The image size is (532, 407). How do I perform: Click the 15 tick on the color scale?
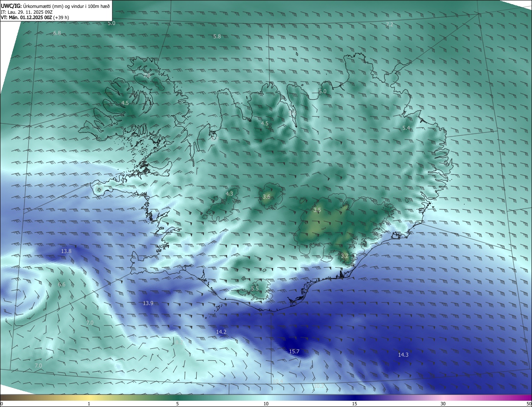tap(355, 404)
